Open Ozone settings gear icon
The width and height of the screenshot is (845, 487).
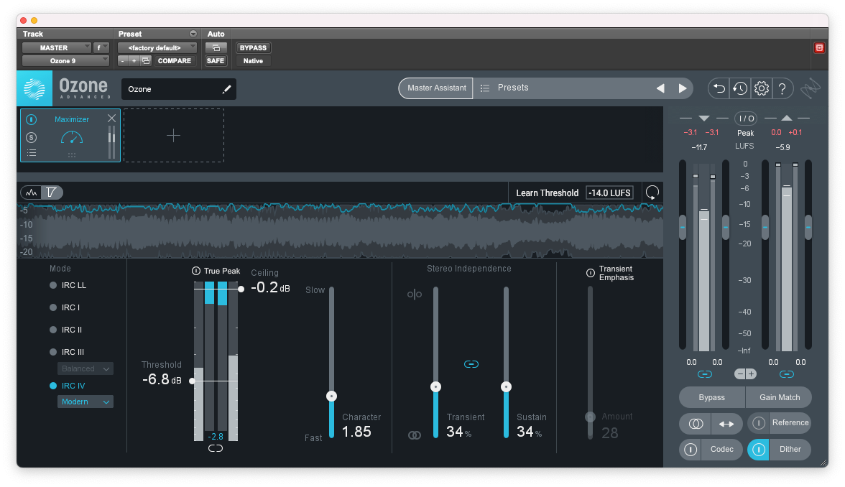pyautogui.click(x=761, y=88)
